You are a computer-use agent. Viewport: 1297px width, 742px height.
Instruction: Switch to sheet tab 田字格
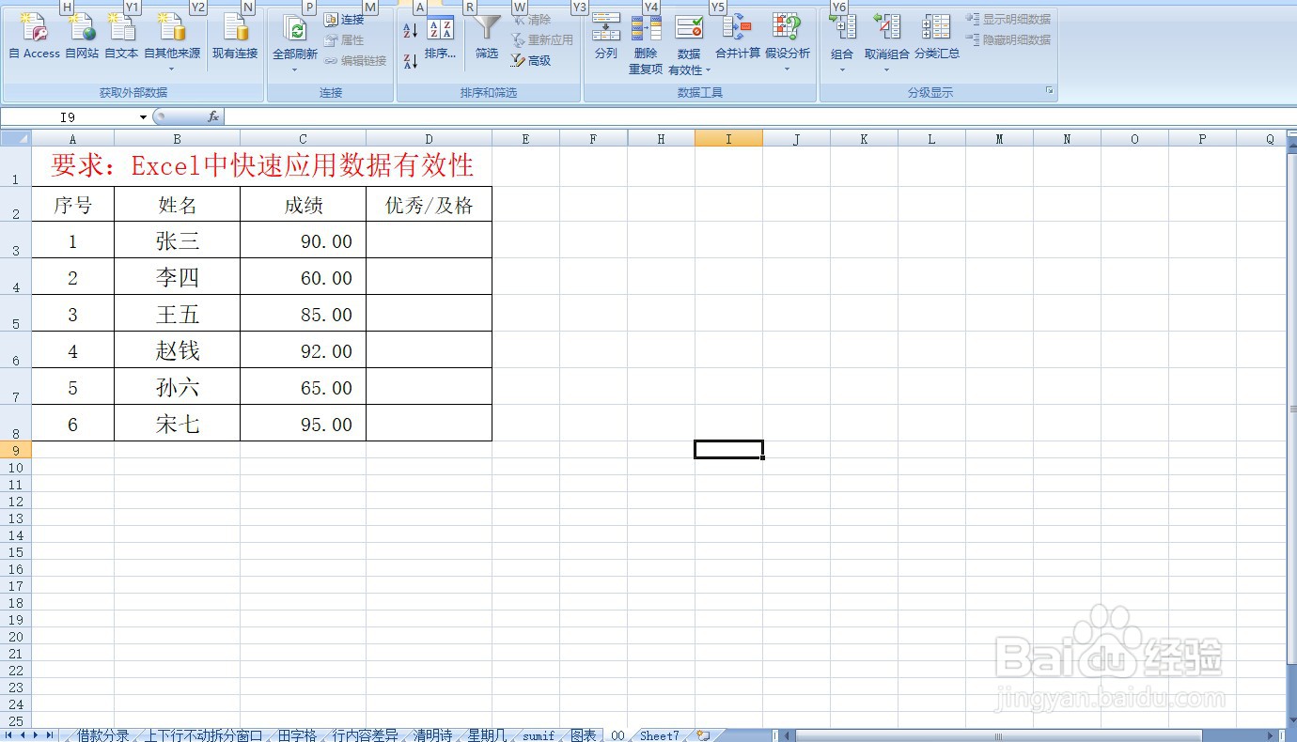[297, 735]
